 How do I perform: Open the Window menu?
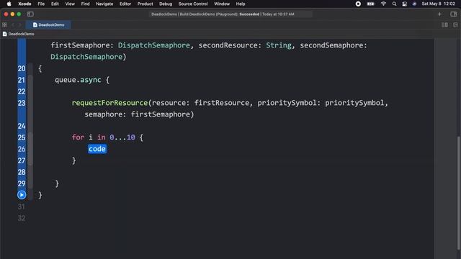point(222,4)
